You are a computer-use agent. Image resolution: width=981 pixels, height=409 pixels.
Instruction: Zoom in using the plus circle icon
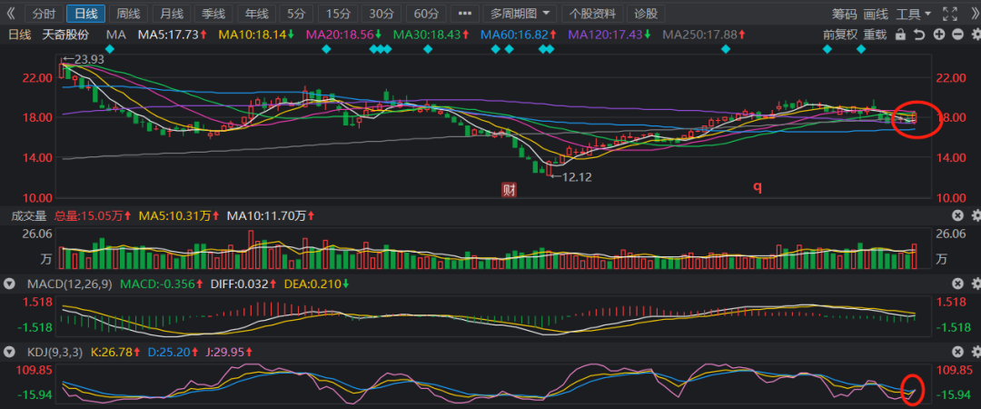point(938,35)
